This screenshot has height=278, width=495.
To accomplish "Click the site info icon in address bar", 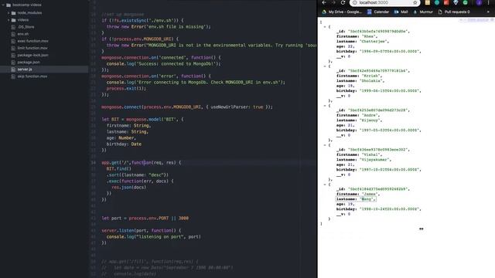I will tap(354, 2).
